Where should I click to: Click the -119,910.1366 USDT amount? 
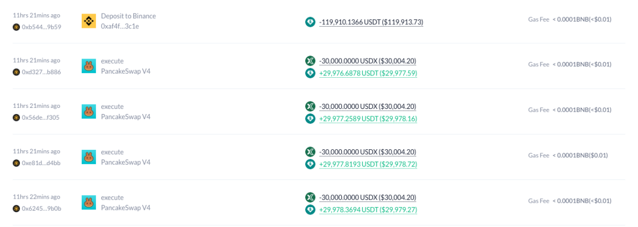(371, 22)
